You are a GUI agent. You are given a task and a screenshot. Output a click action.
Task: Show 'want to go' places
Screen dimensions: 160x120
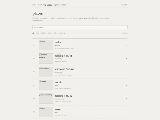(x=62, y=33)
